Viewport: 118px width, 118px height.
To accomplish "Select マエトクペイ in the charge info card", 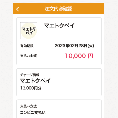I will click(x=35, y=81).
